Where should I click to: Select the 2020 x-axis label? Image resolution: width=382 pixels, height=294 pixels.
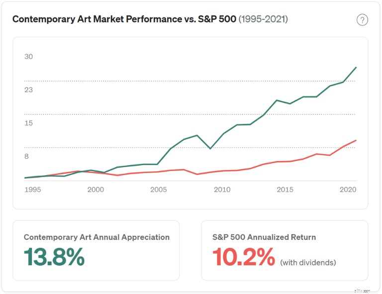pyautogui.click(x=348, y=190)
